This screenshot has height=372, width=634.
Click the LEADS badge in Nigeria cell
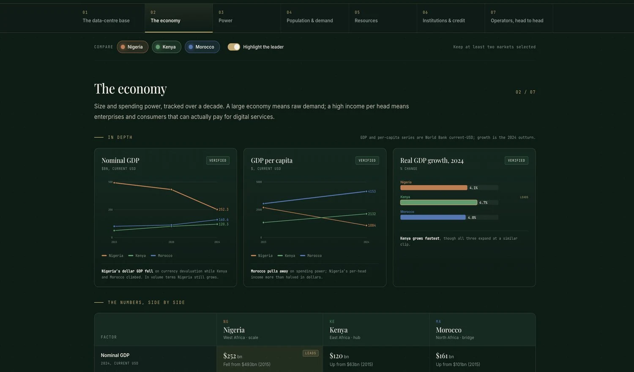pos(311,353)
